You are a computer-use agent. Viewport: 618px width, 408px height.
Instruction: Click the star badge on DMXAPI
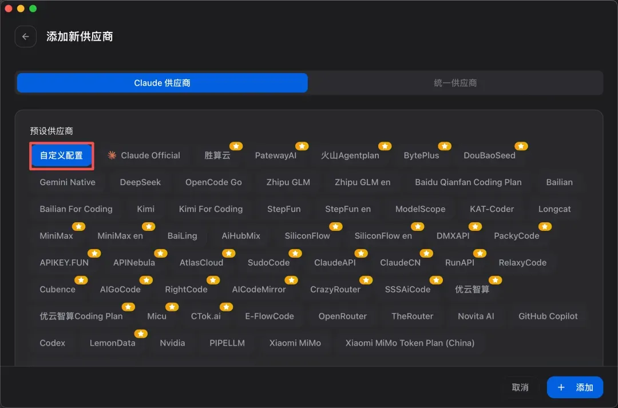coord(475,226)
